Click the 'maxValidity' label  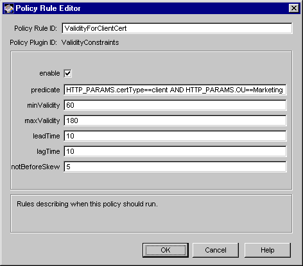(x=42, y=121)
